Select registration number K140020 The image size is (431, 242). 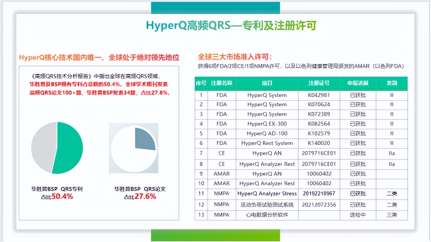(319, 143)
